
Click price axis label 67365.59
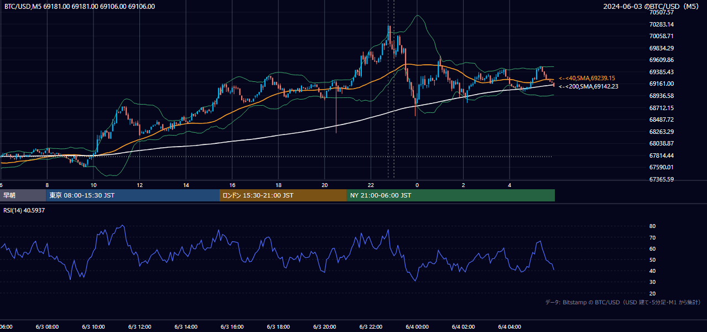[x=662, y=179]
